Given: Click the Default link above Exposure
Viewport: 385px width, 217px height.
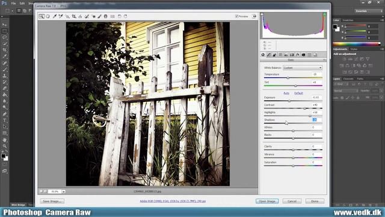Looking at the screenshot, I should pyautogui.click(x=298, y=93).
